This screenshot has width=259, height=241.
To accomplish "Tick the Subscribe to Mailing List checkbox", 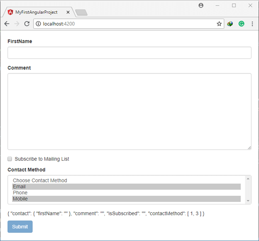I will pos(10,159).
